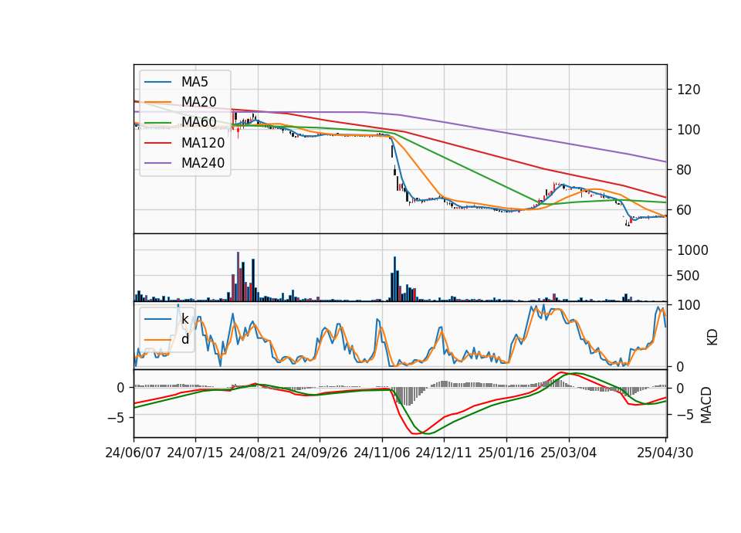Click the MA120 legend label
The width and height of the screenshot is (741, 533).
tap(203, 143)
